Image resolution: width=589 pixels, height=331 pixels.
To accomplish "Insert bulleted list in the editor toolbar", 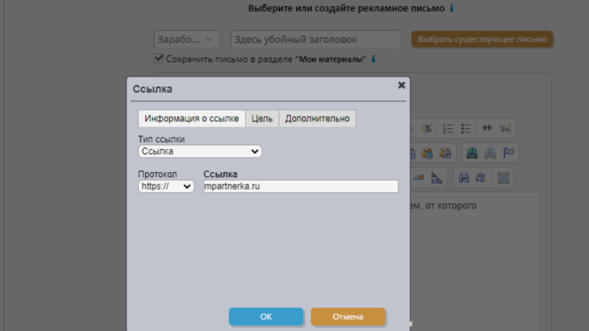I will [x=466, y=129].
